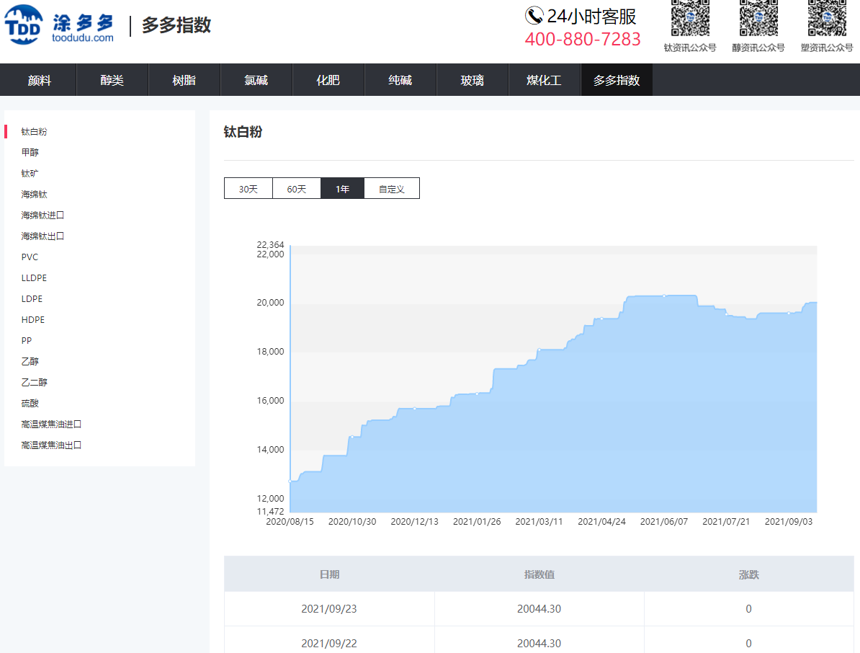Select the 1年 time range
This screenshot has height=653, width=860.
pyautogui.click(x=342, y=189)
